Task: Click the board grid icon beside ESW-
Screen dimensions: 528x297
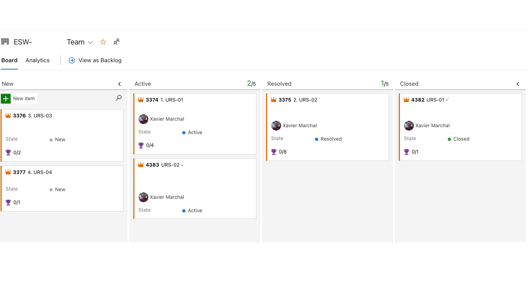Action: pos(5,42)
